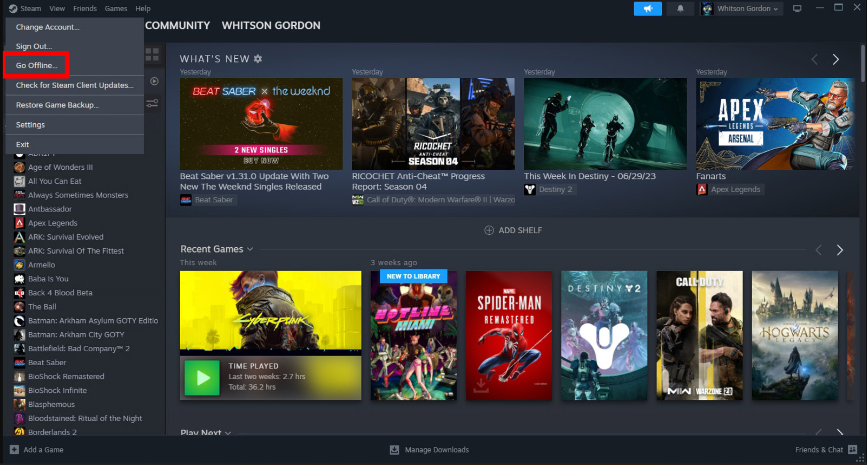867x465 pixels.
Task: Open the Help menu
Action: click(x=143, y=9)
